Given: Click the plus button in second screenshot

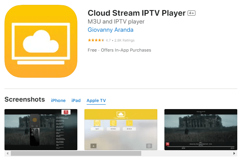Looking at the screenshot, I should click(93, 145).
